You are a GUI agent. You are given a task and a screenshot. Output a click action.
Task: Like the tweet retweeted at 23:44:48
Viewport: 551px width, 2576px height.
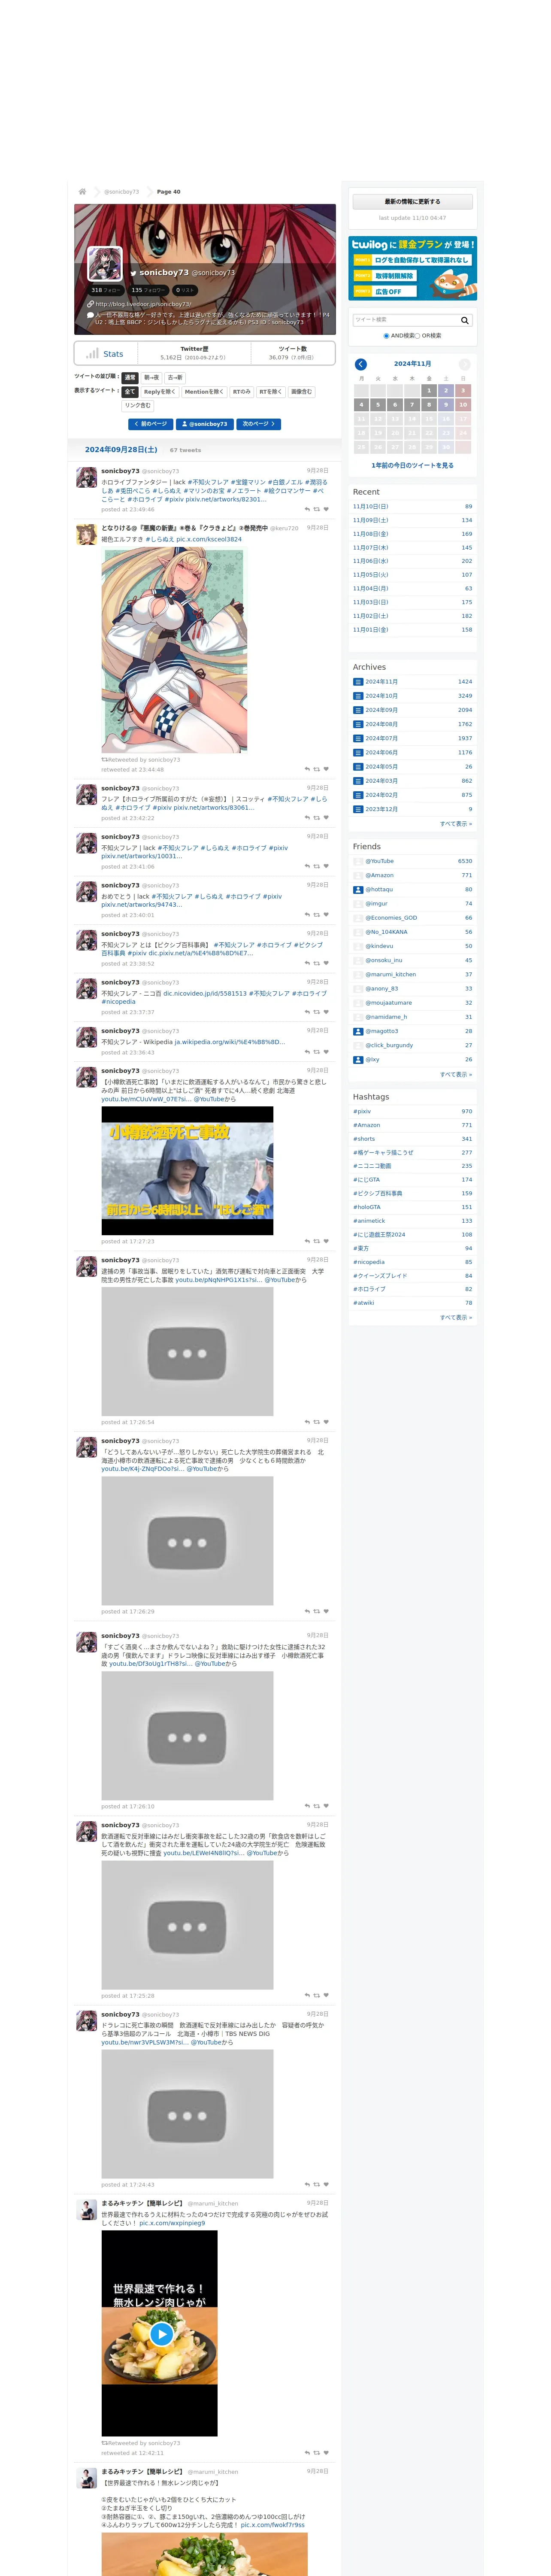[x=326, y=769]
